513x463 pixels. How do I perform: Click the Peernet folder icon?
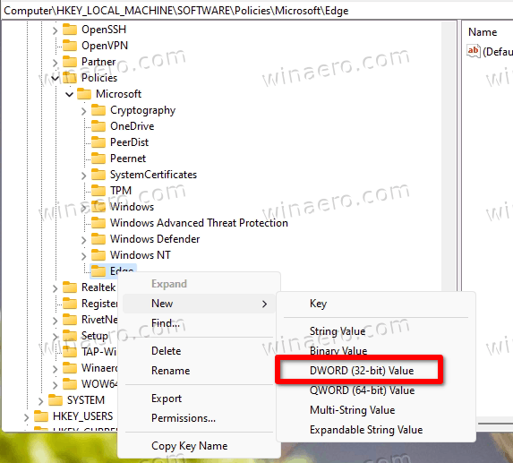[98, 158]
